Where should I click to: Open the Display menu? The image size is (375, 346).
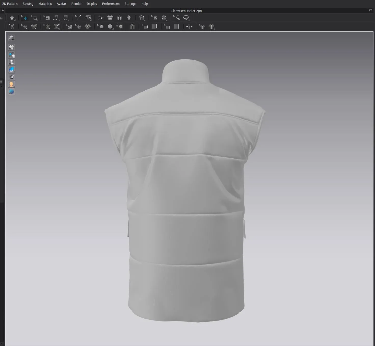coord(92,4)
